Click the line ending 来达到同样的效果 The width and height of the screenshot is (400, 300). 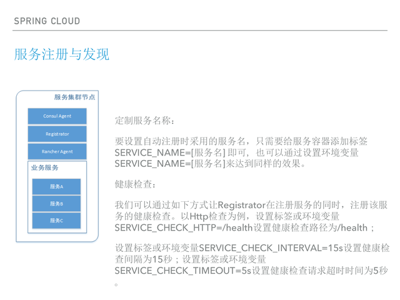pyautogui.click(x=210, y=164)
